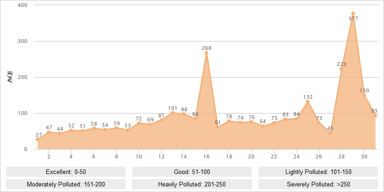Screen dimensions: 384x192
Task: Select the data point labeled 268
Action: click(206, 53)
